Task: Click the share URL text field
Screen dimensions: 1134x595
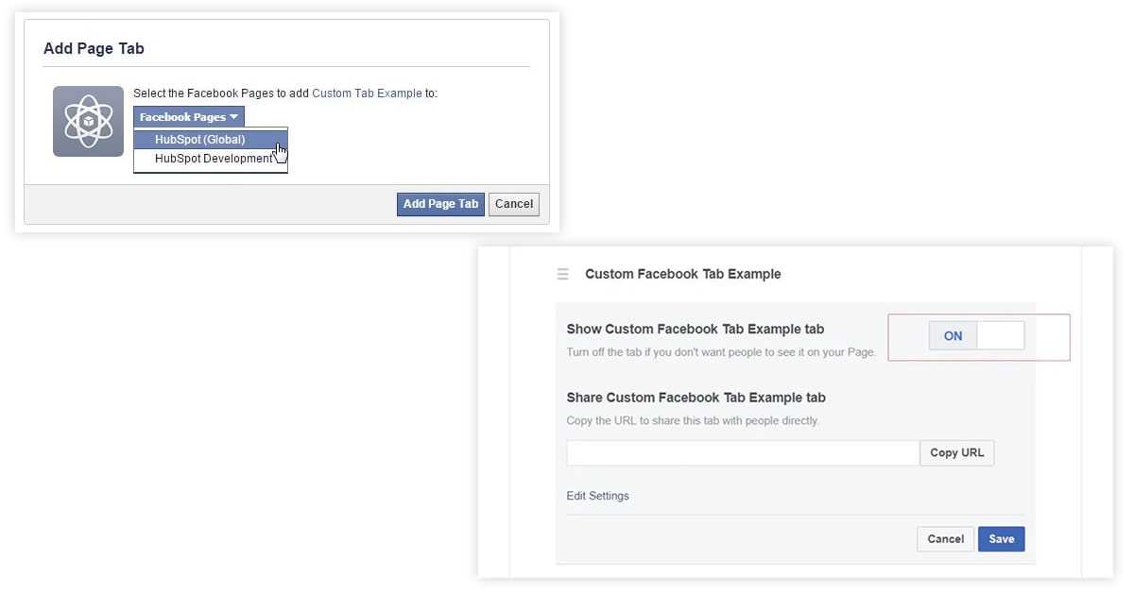Action: coord(743,453)
